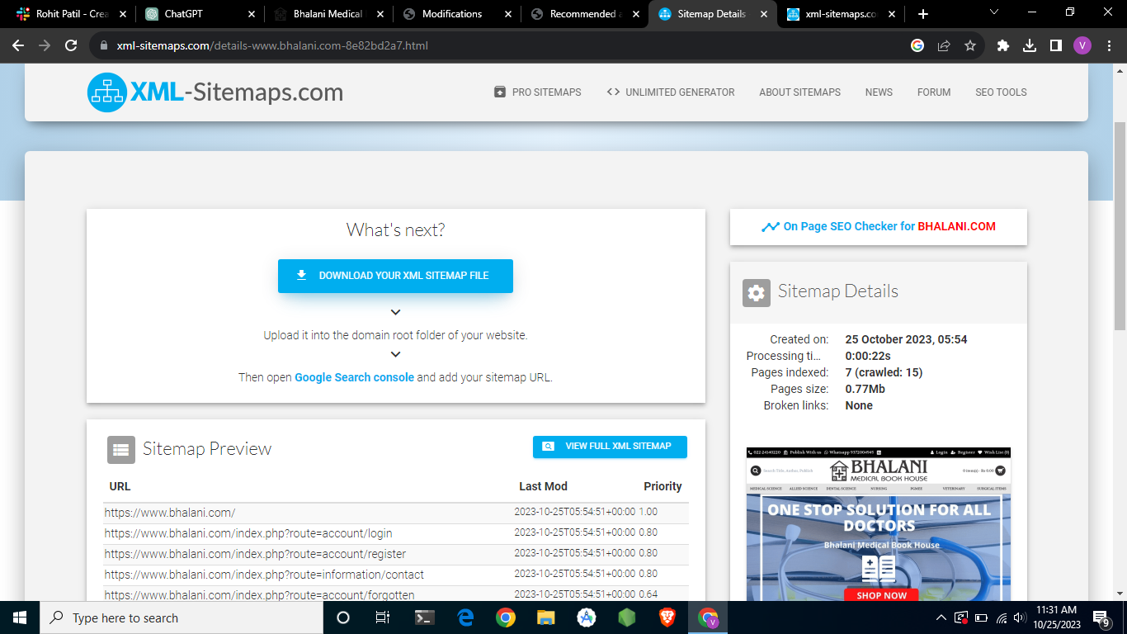Open File Explorer in taskbar
The image size is (1127, 634).
(546, 617)
